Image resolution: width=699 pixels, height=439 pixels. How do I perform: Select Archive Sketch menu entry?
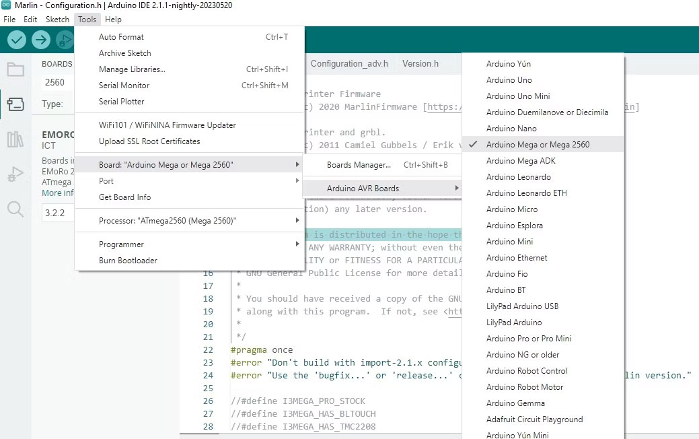click(190, 53)
